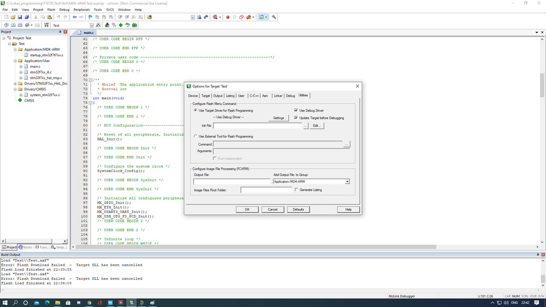
Task: Click the Build Output vertical scrollbar
Action: pos(543,273)
